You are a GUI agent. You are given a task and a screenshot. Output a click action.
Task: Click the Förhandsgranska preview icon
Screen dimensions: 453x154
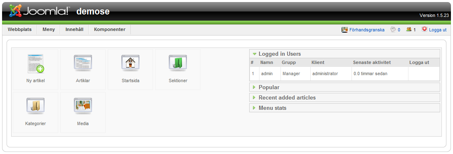click(x=344, y=29)
